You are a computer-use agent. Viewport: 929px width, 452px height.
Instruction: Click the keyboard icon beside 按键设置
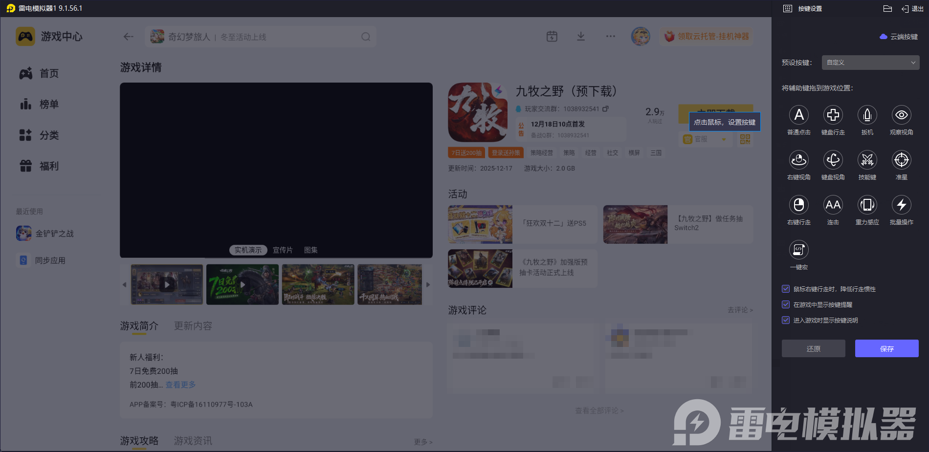(x=788, y=8)
